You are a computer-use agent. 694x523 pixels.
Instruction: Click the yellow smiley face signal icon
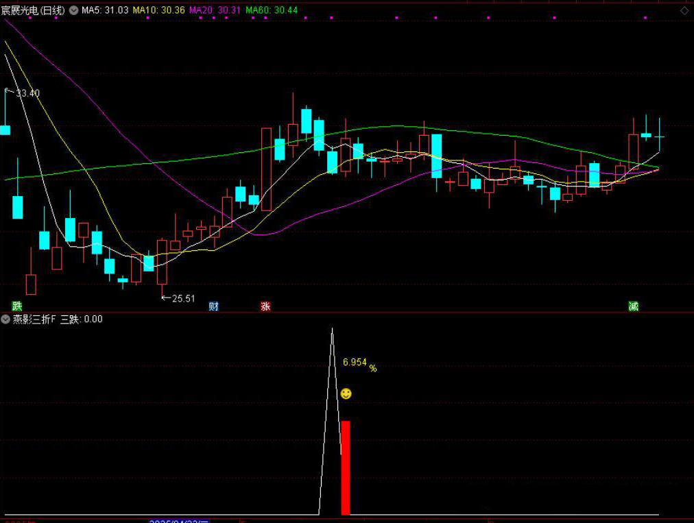click(x=346, y=393)
